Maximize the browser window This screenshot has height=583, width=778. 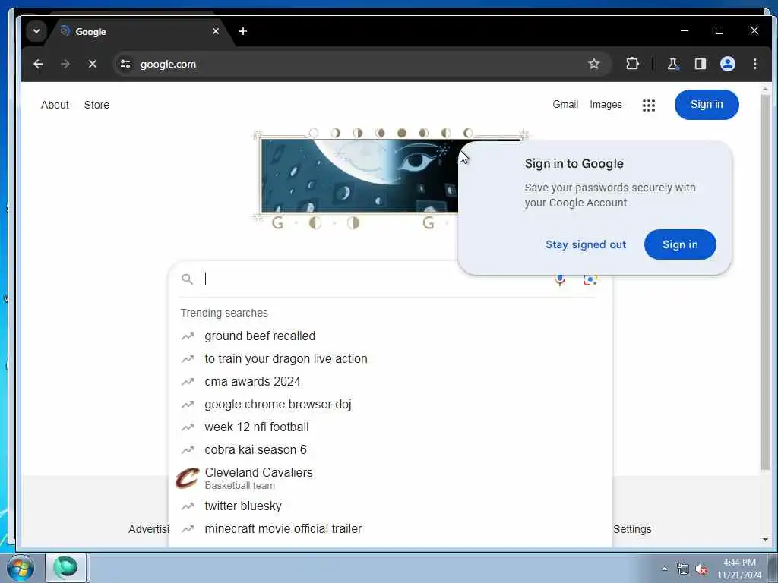tap(719, 30)
